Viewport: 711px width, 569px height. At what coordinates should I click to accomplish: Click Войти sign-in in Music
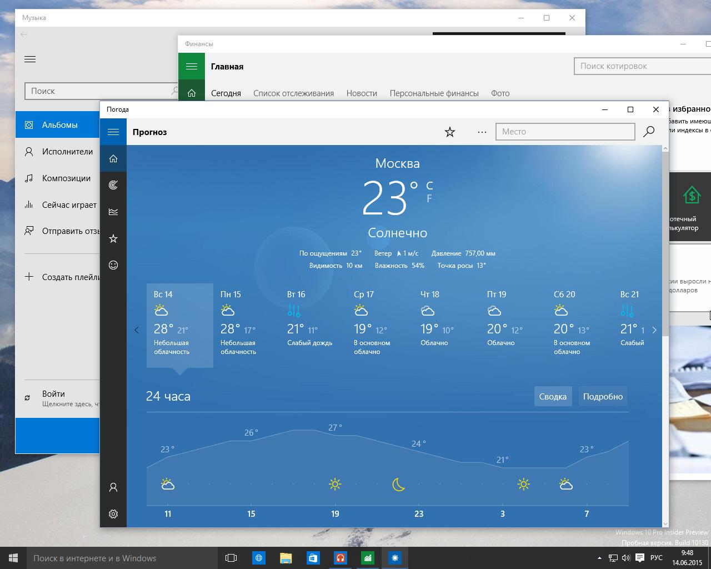click(58, 398)
